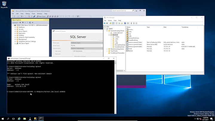Select Integration Services Catalogs in Object Explorer

click(27, 41)
